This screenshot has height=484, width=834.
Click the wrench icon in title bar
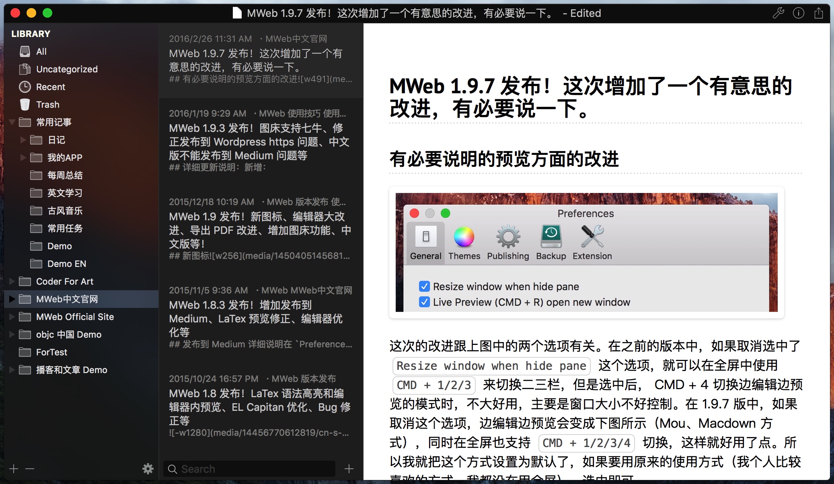tap(779, 13)
